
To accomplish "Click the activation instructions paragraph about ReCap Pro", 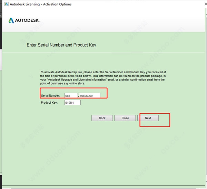I will [x=103, y=78].
